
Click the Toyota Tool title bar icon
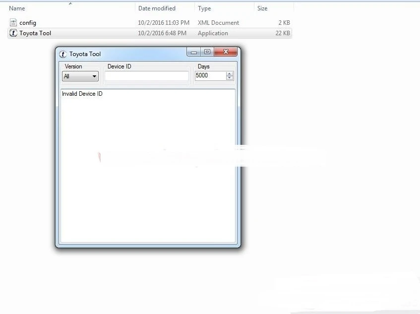[x=62, y=54]
